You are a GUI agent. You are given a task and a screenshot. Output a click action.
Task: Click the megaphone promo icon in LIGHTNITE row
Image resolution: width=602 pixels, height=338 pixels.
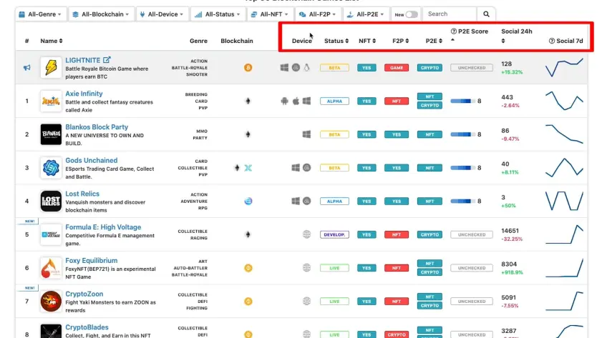[27, 68]
